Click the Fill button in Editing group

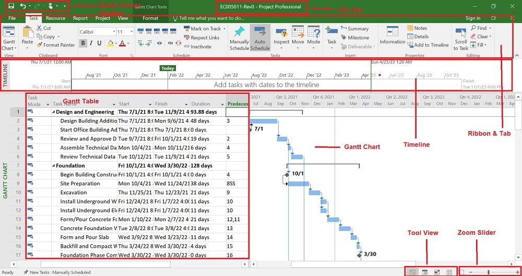(x=478, y=45)
